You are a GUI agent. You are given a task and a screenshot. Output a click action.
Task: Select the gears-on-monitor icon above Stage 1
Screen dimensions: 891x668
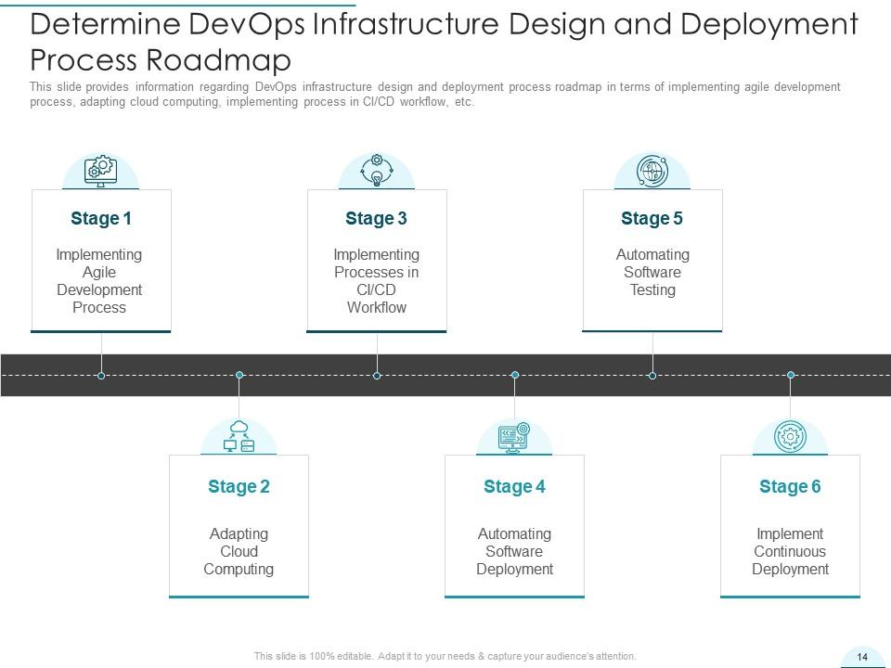pos(99,169)
